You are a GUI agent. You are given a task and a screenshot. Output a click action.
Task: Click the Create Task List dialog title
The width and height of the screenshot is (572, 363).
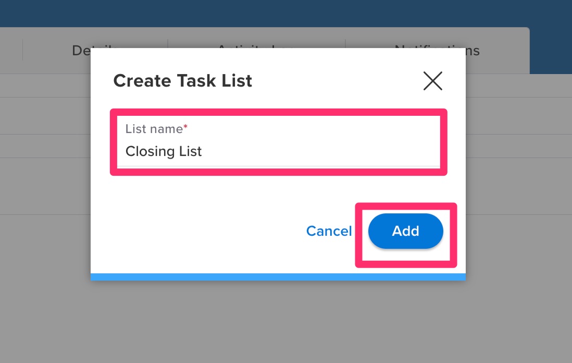tap(182, 81)
